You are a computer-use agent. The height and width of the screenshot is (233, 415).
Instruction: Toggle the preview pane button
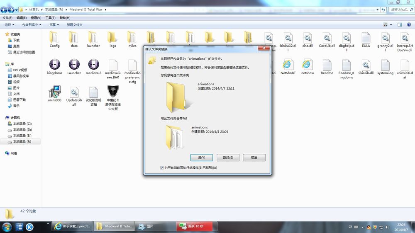[x=399, y=24]
